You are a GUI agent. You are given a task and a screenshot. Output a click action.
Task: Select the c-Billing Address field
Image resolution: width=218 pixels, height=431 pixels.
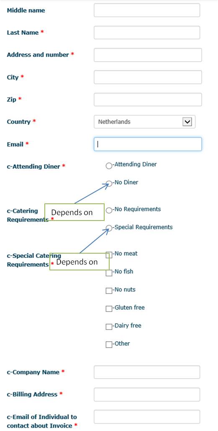(147, 395)
